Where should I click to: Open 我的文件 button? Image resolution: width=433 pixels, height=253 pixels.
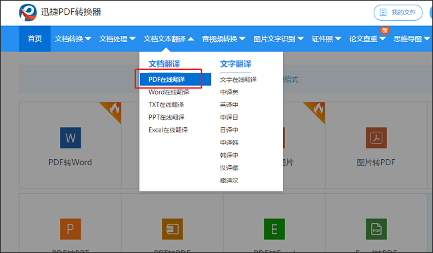pos(398,13)
